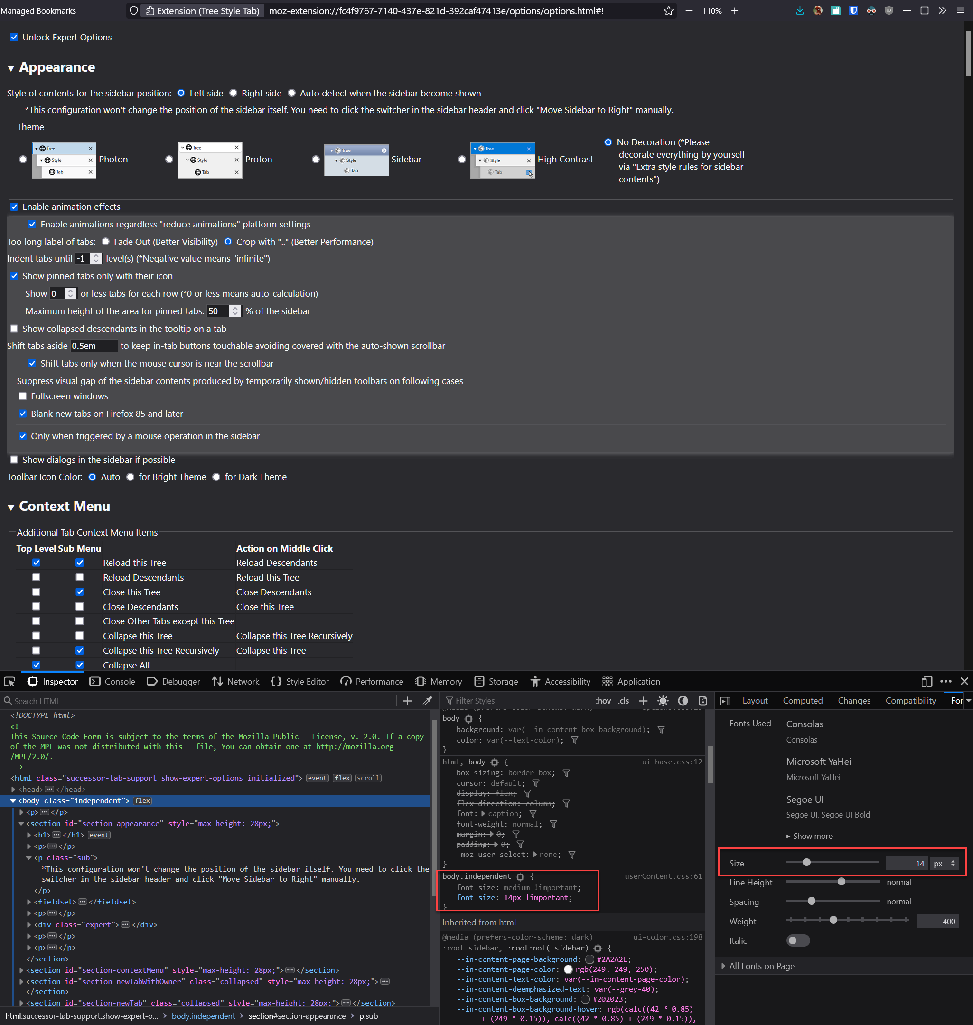Click the element picker icon in DevTools
This screenshot has width=973, height=1025.
[9, 681]
